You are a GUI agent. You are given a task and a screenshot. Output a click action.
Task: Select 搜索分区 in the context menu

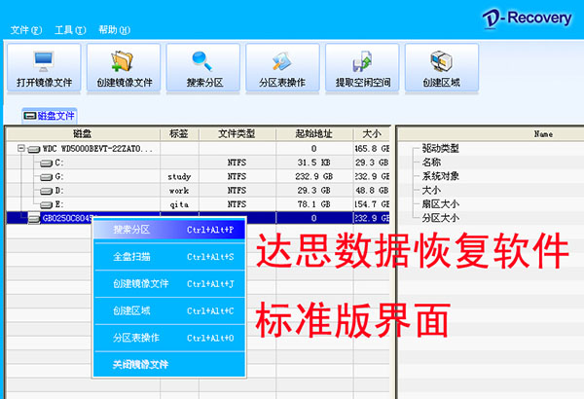169,230
